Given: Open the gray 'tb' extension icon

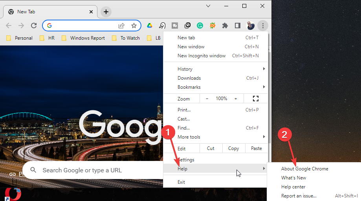Looking at the screenshot, I should tap(175, 26).
